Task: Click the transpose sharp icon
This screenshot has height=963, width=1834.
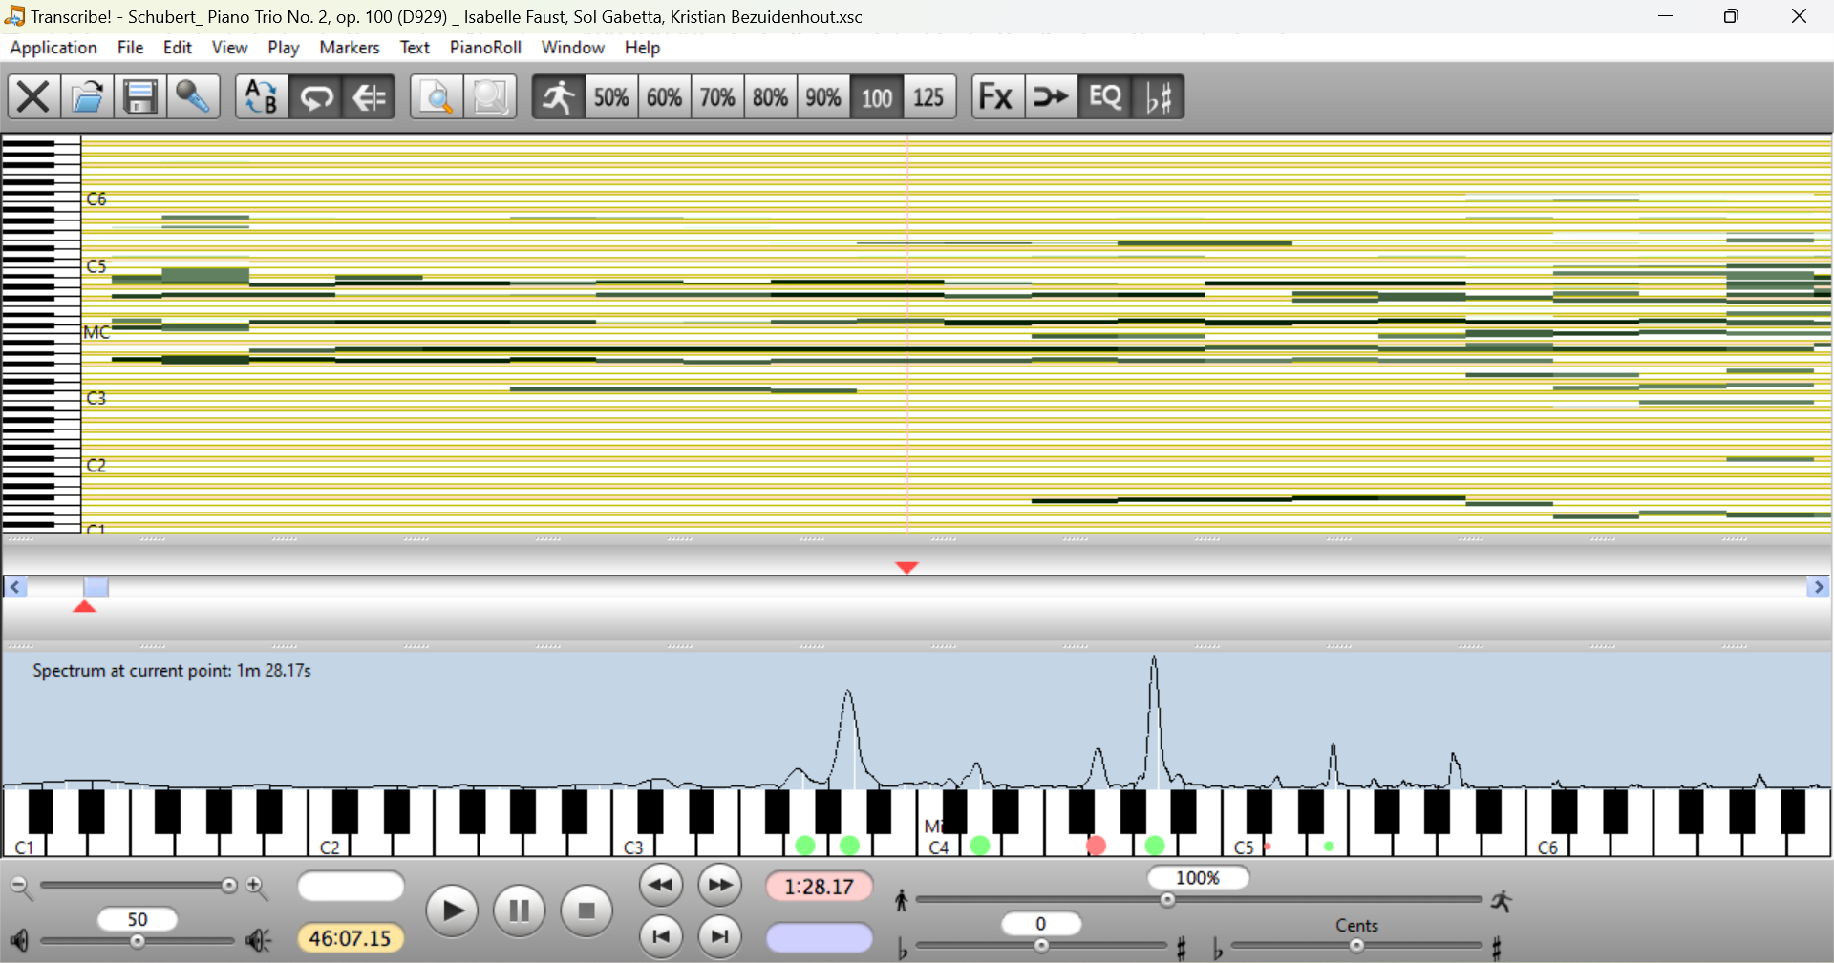Action: pos(1182,948)
